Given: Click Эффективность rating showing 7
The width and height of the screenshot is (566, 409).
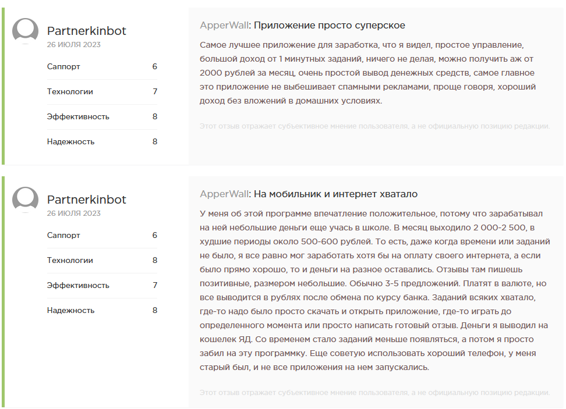Looking at the screenshot, I should pyautogui.click(x=102, y=286).
